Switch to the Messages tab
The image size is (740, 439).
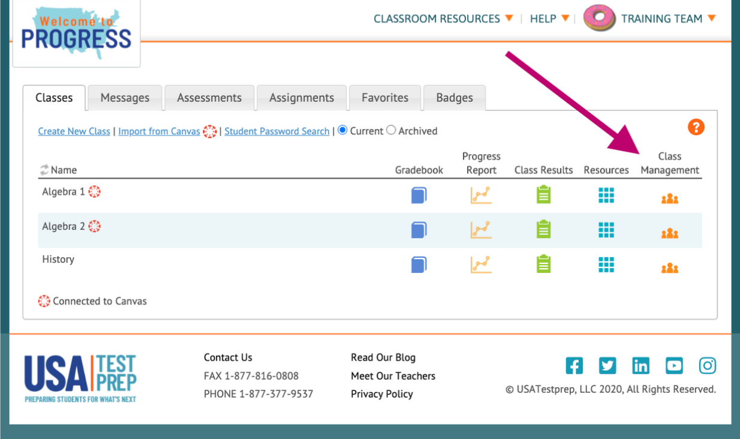click(125, 98)
